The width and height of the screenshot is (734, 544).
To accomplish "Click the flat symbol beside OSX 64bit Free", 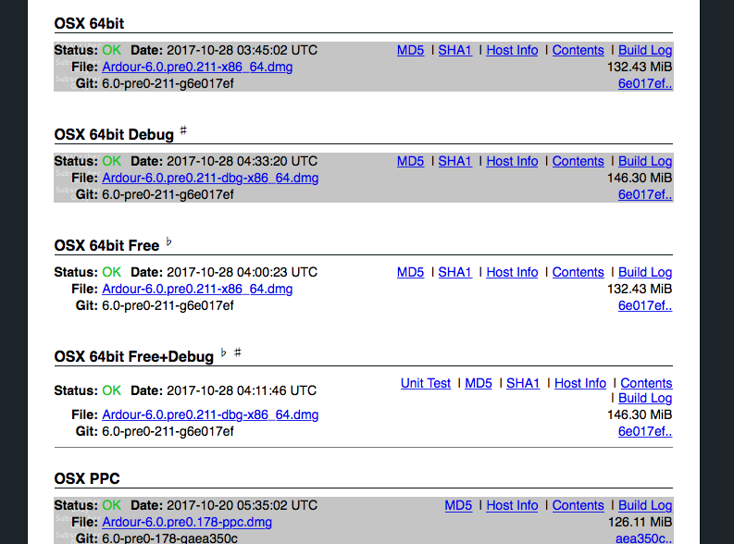I will (168, 242).
